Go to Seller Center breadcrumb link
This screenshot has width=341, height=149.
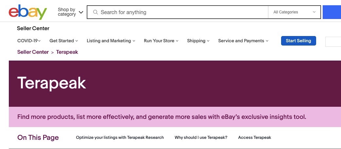click(33, 52)
